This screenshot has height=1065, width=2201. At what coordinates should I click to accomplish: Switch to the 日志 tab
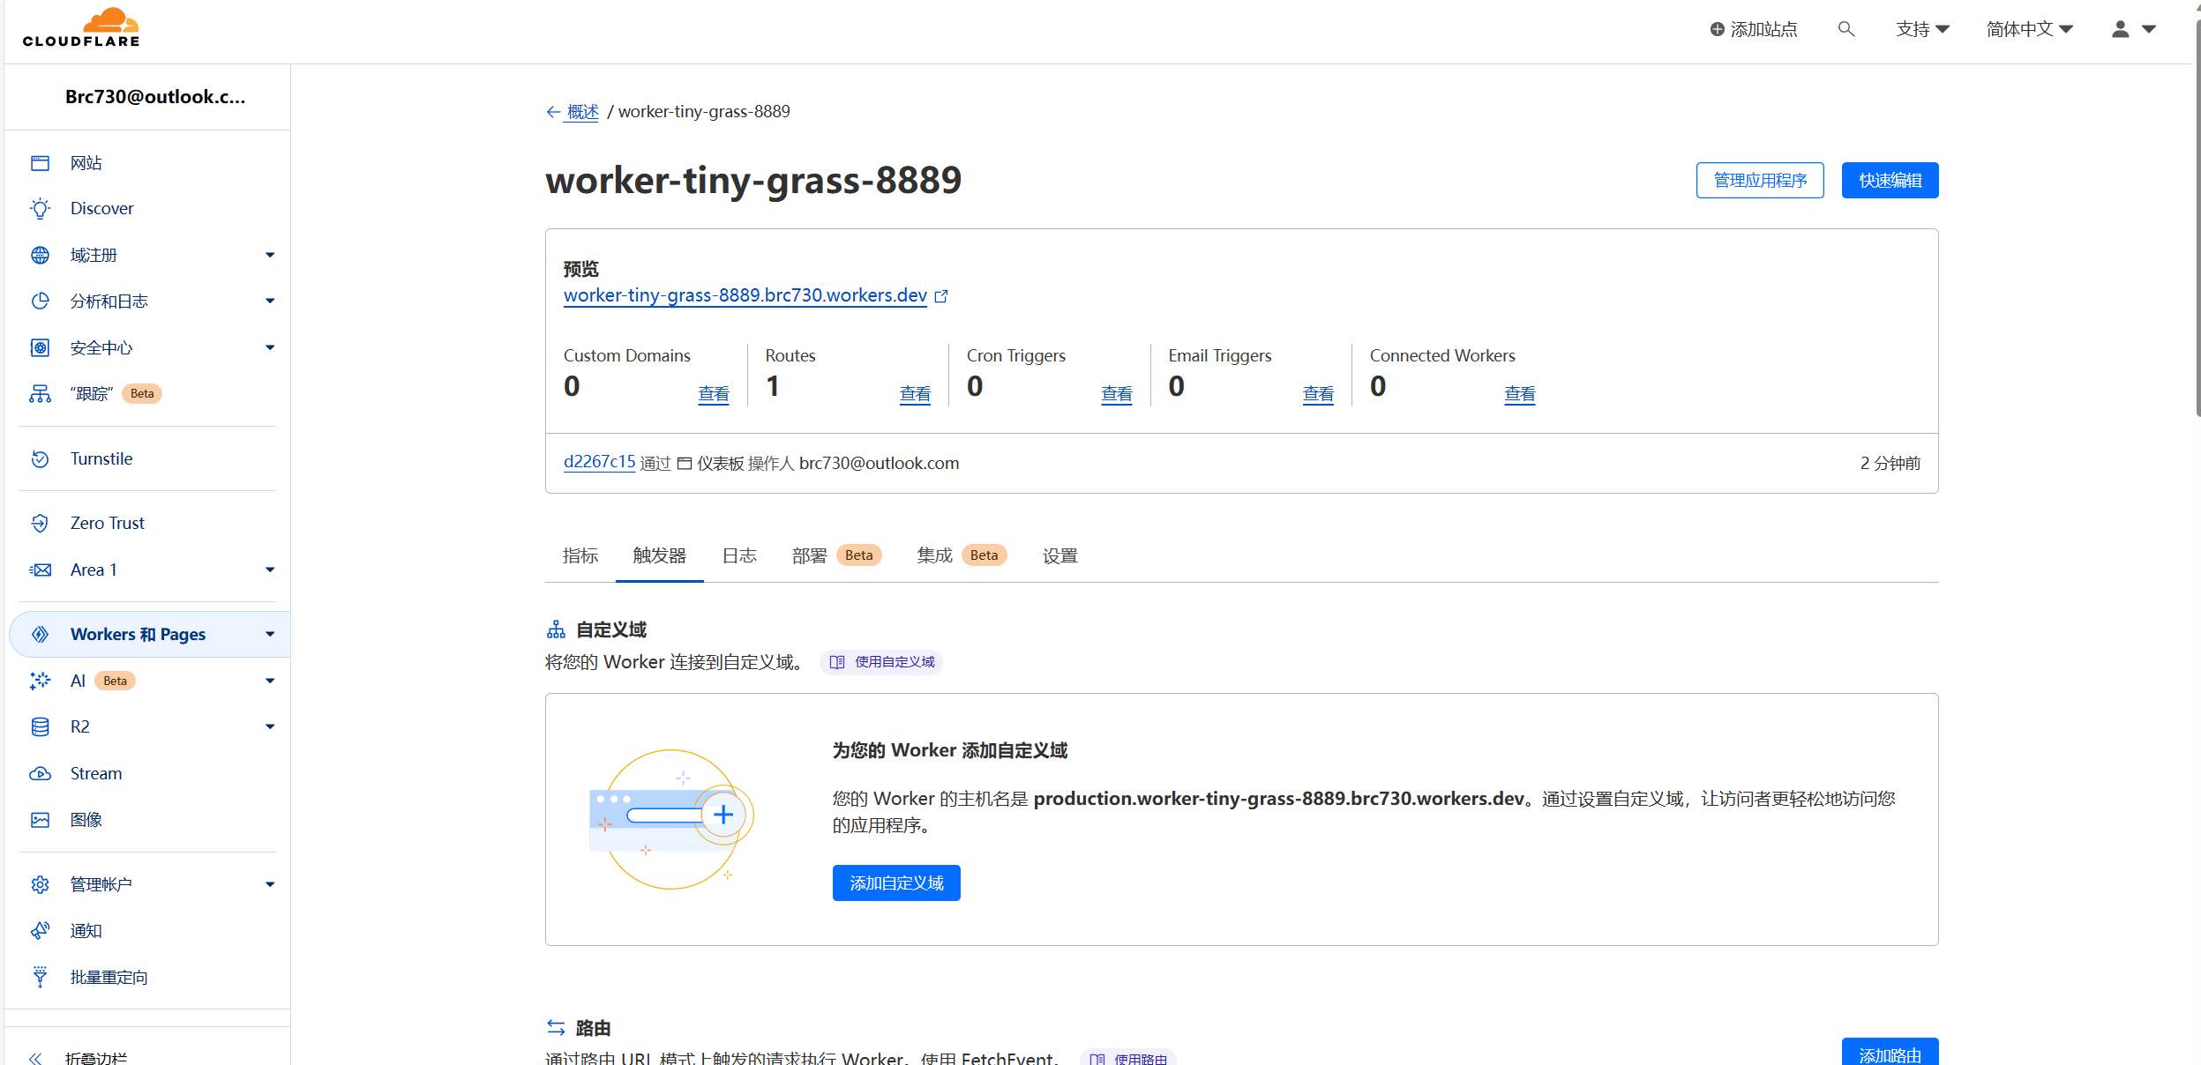(x=739, y=555)
